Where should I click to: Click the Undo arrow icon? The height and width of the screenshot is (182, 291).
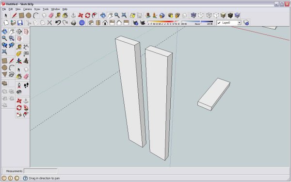58,23
